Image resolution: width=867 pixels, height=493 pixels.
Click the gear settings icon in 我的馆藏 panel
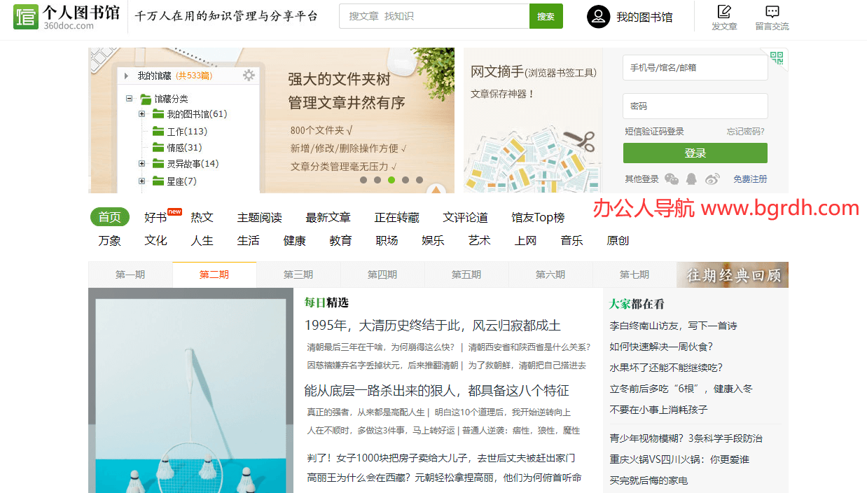tap(249, 76)
